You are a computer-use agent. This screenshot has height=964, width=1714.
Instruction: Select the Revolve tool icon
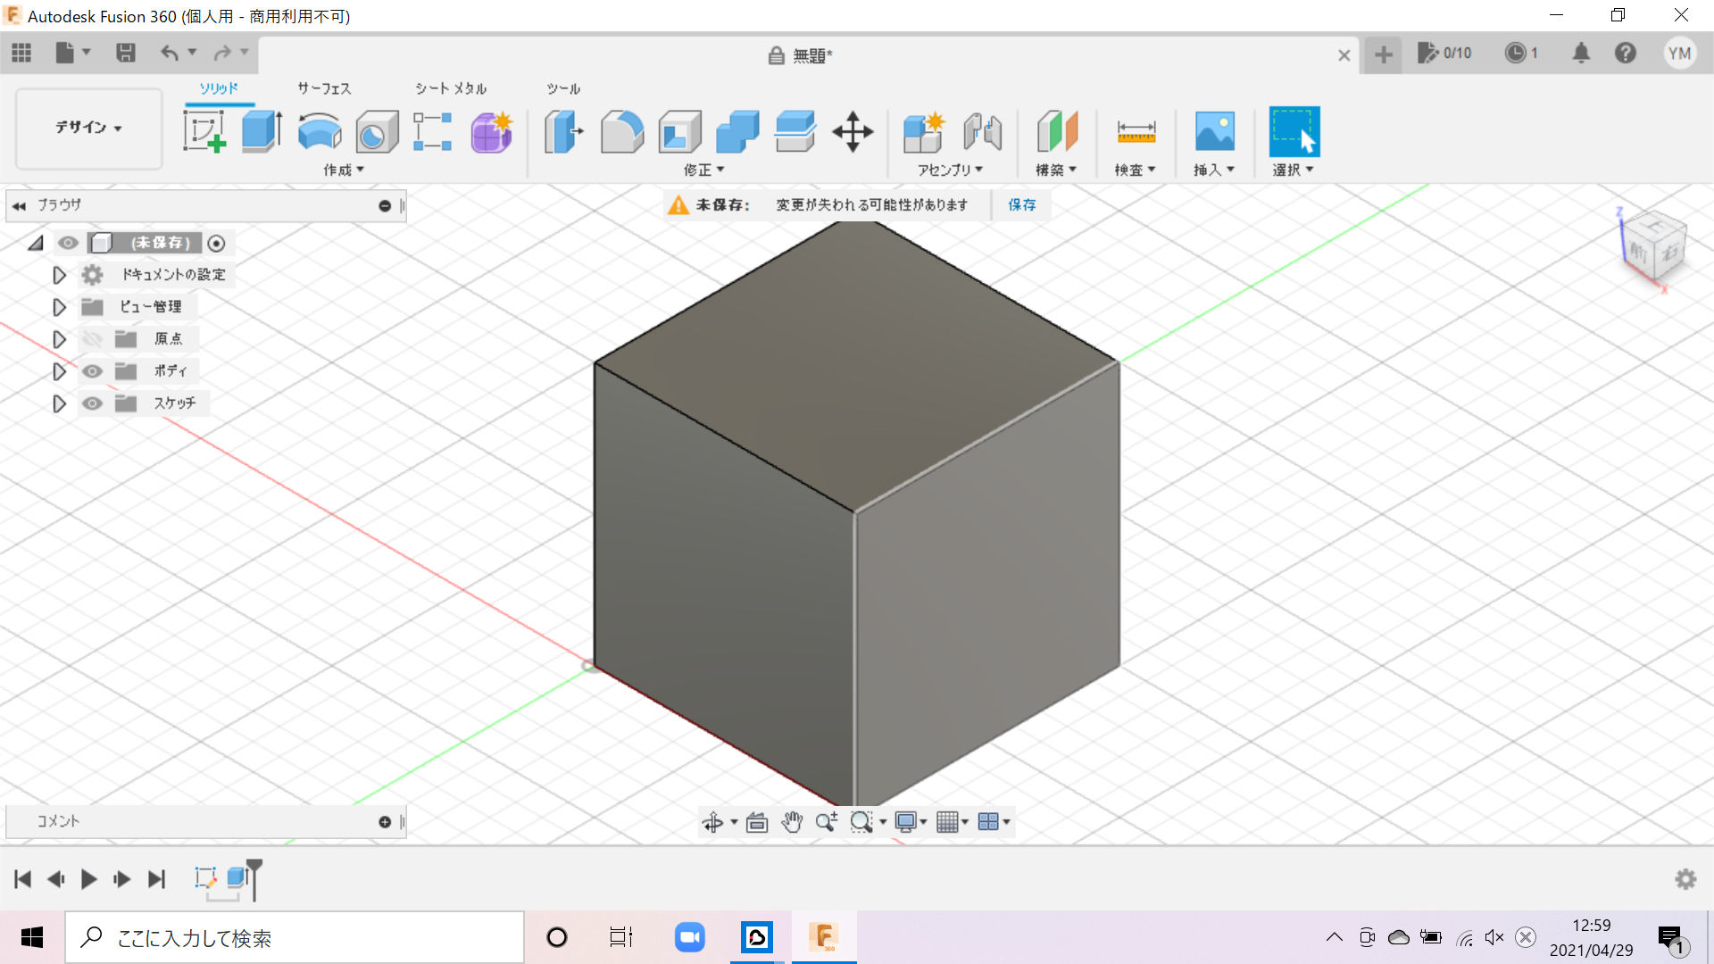pyautogui.click(x=319, y=131)
